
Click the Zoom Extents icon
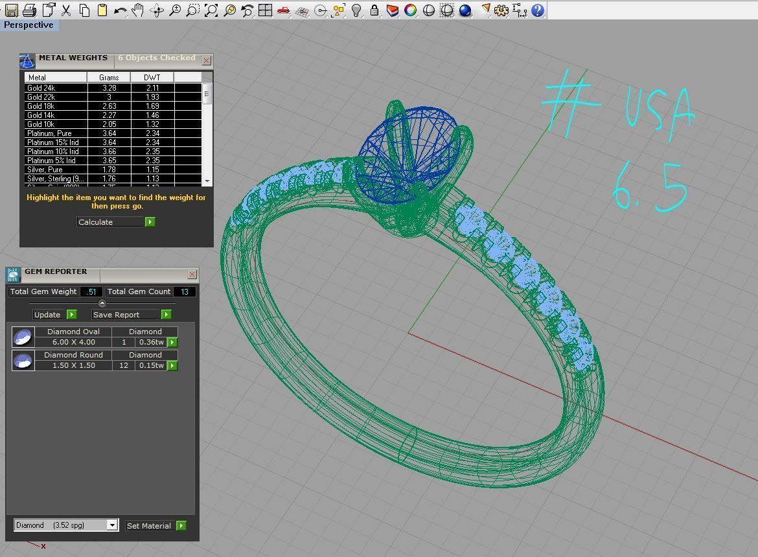[211, 10]
